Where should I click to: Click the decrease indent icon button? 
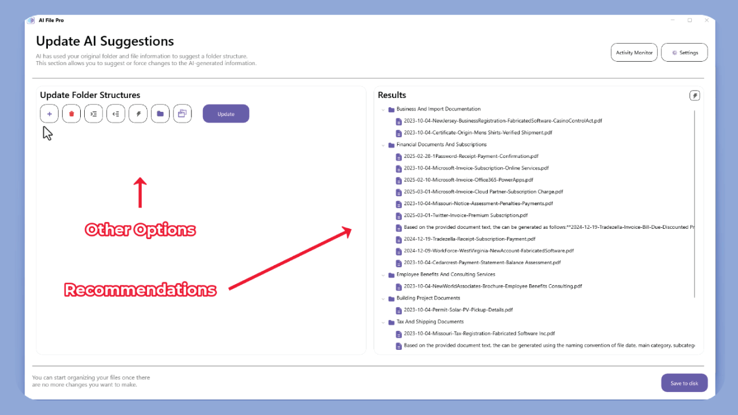click(x=116, y=114)
